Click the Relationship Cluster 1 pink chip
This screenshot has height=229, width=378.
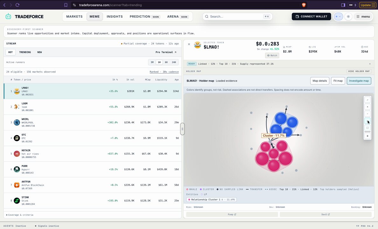click(211, 200)
